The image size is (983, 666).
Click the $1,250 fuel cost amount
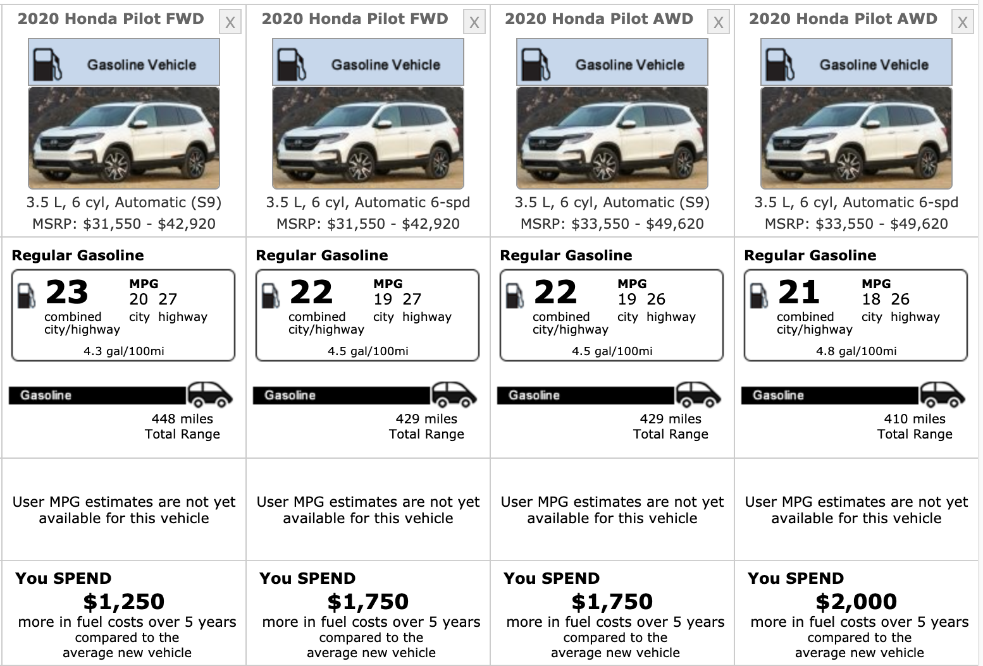[x=124, y=602]
